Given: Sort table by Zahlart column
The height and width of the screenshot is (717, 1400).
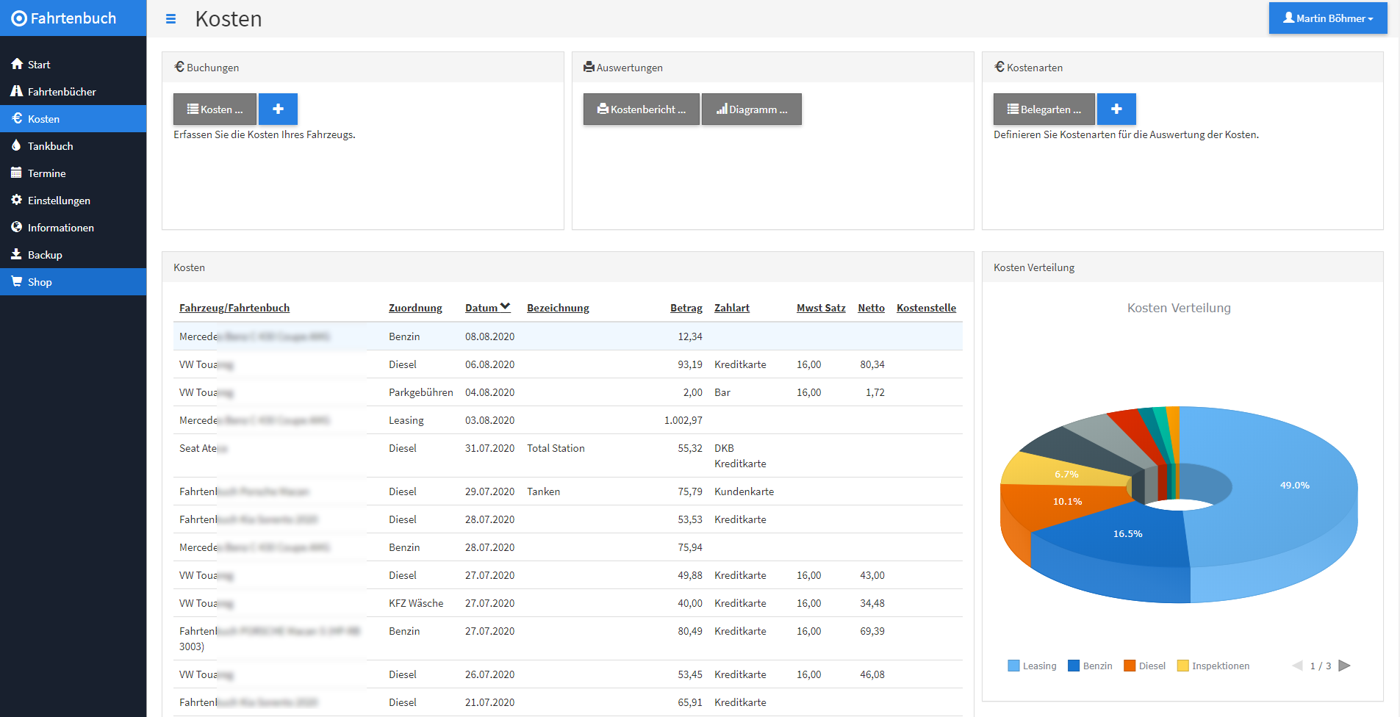Looking at the screenshot, I should click(x=732, y=308).
